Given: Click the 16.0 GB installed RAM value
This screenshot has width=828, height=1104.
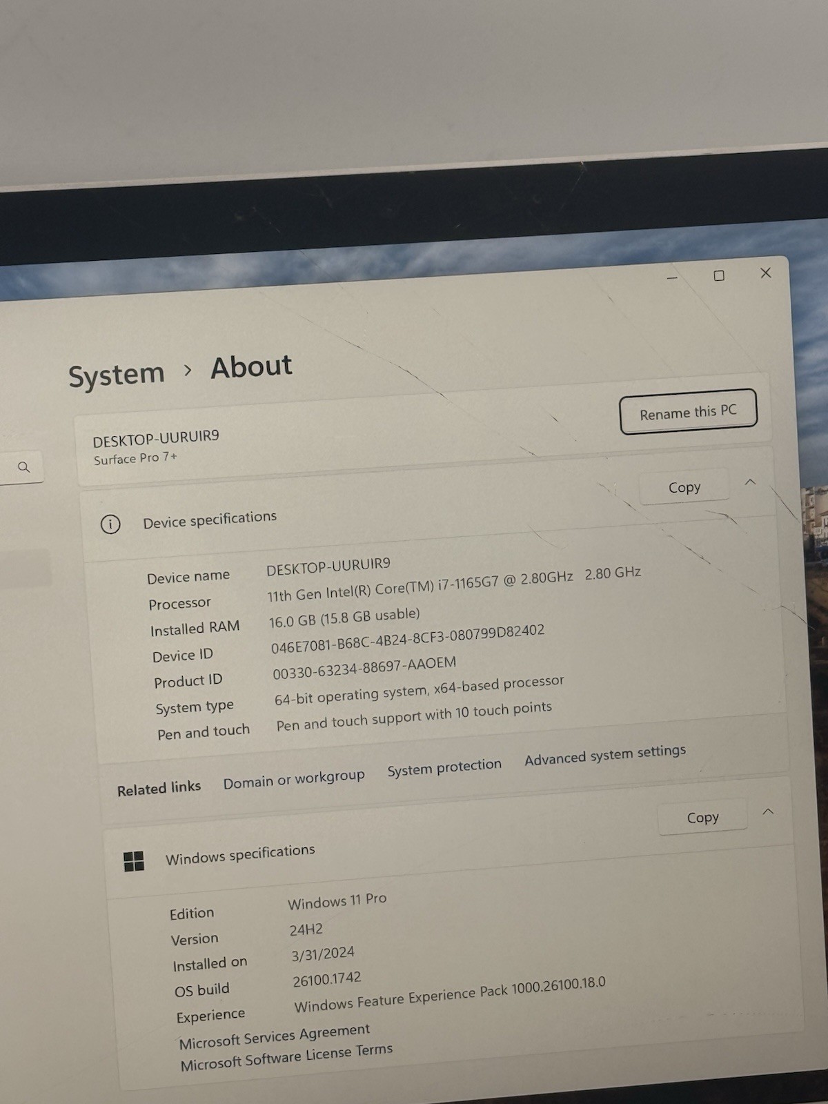Looking at the screenshot, I should click(344, 617).
